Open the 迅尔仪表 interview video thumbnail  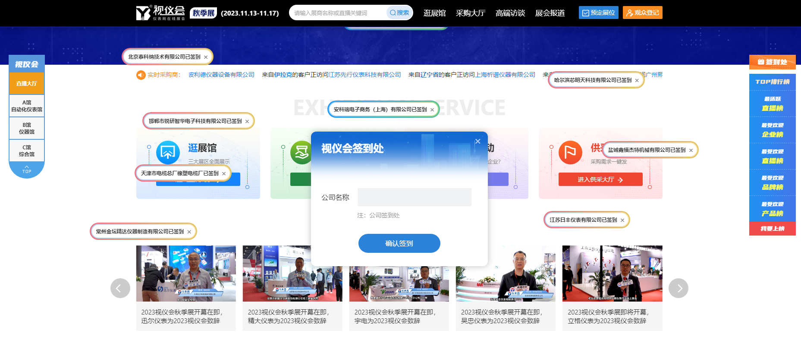186,274
